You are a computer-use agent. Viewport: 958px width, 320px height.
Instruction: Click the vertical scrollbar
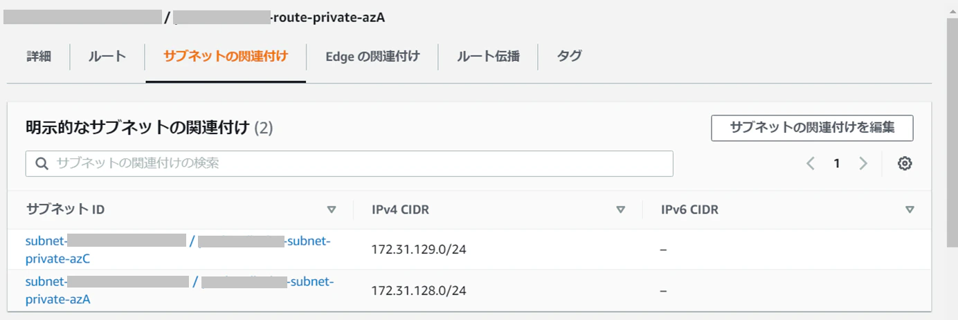pyautogui.click(x=952, y=131)
